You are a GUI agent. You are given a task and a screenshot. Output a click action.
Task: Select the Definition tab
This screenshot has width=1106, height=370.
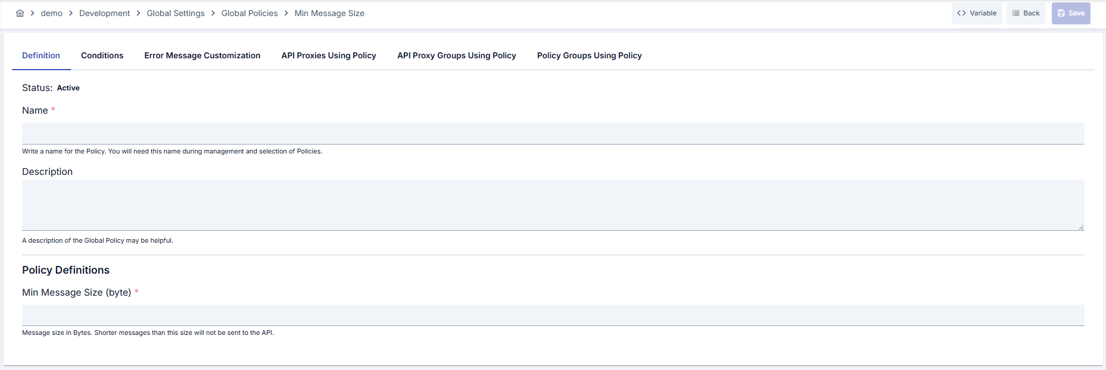41,55
